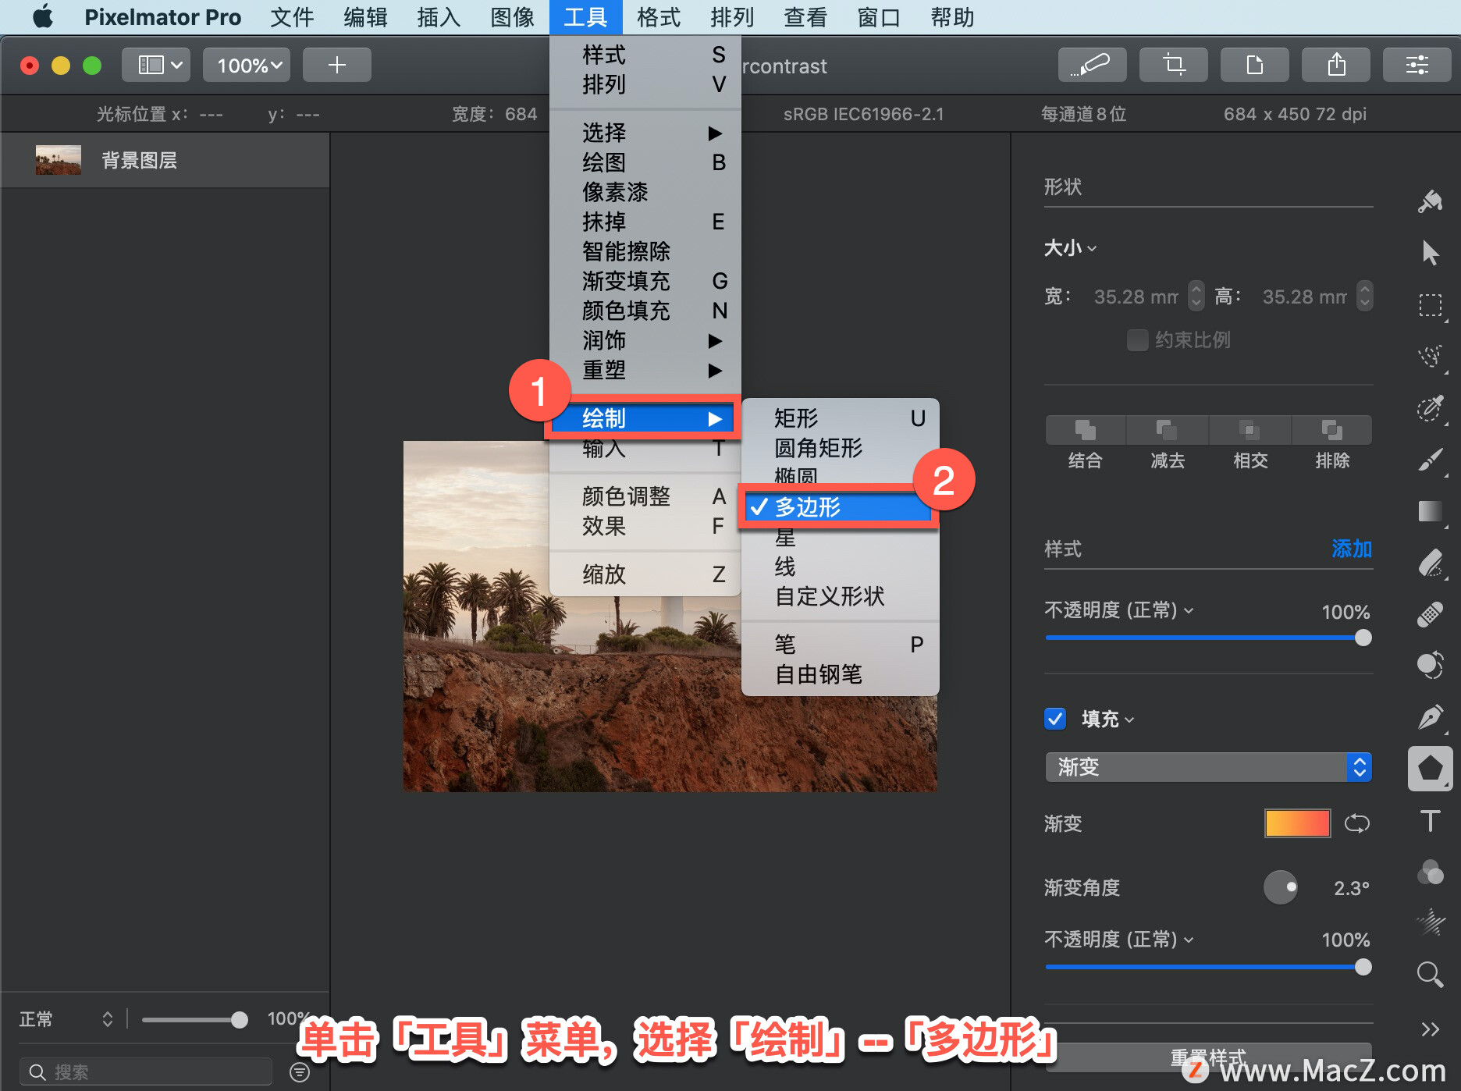Select the Type tool in sidebar

(1430, 821)
